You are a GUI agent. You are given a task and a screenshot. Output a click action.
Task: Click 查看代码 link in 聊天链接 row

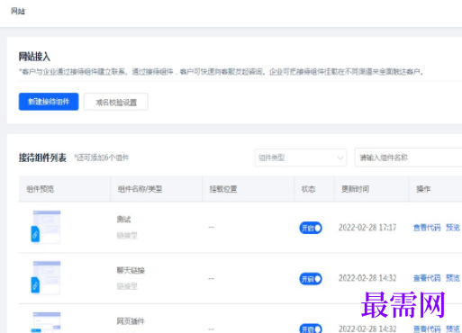427,278
